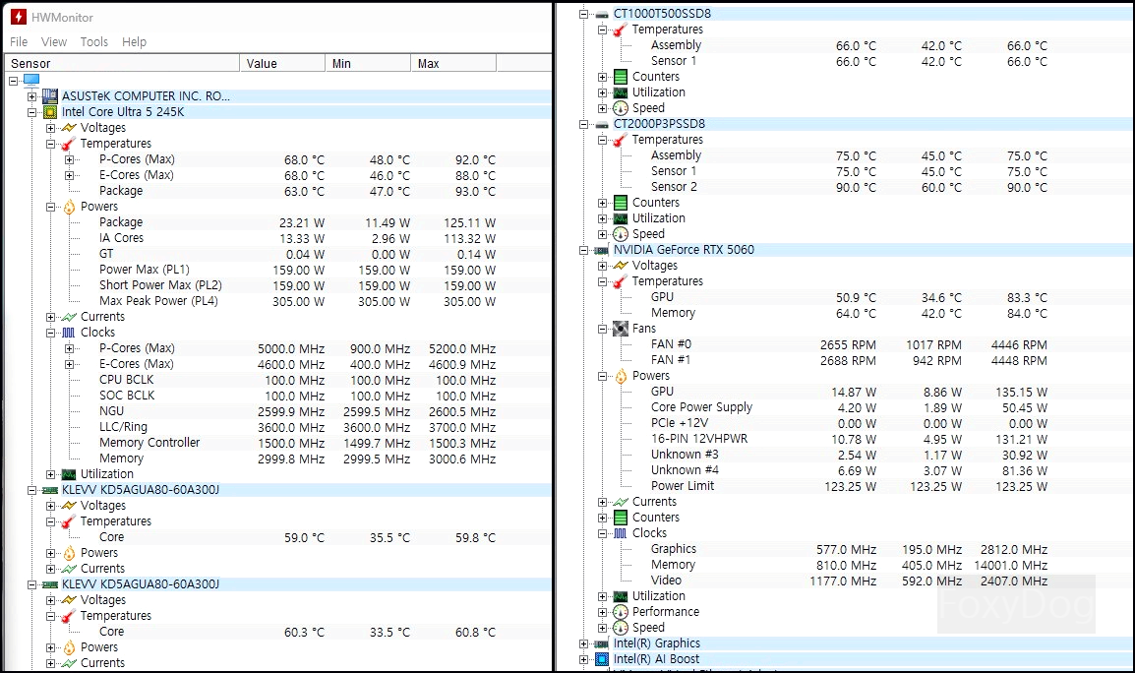Select the Max Peak Power (PL4) row
Viewport: 1135px width, 673px height.
297,301
